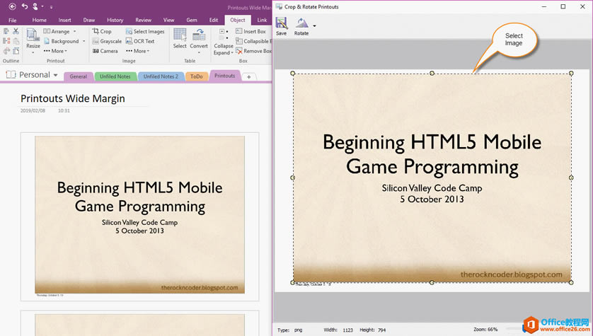The width and height of the screenshot is (593, 336).
Task: Click Save icon in Crop & Rotate window
Action: [281, 25]
